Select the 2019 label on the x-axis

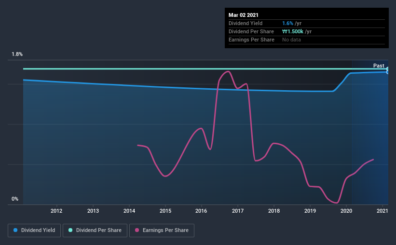point(310,211)
